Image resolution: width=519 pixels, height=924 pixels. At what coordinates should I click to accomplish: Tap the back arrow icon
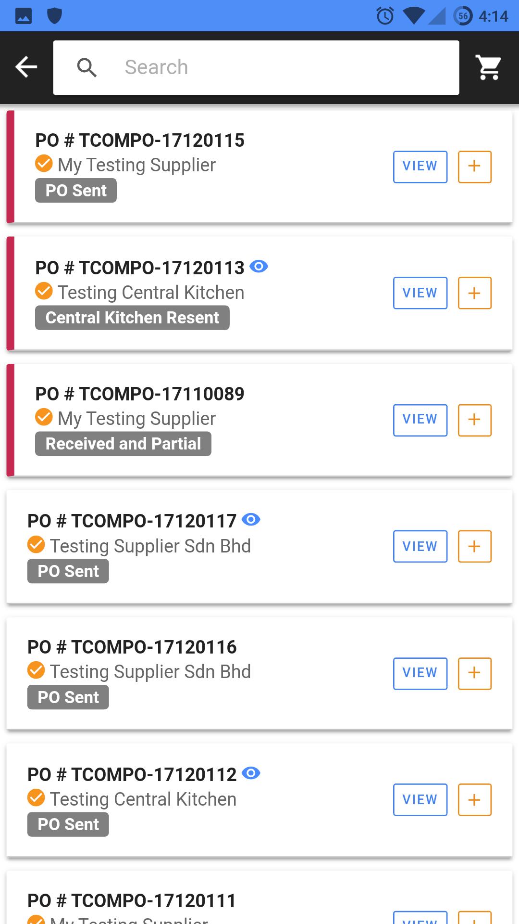(x=26, y=67)
